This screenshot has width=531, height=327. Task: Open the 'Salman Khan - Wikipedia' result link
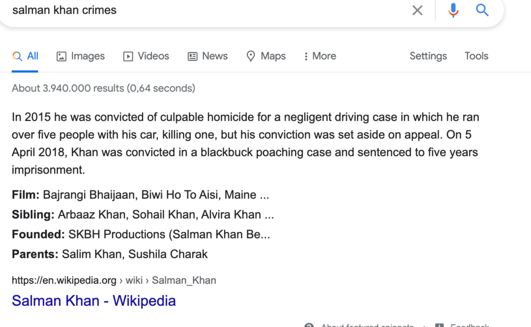(x=94, y=300)
